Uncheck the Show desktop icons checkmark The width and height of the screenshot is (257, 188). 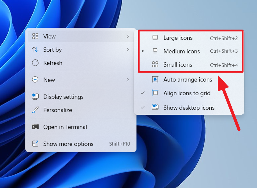(x=142, y=107)
